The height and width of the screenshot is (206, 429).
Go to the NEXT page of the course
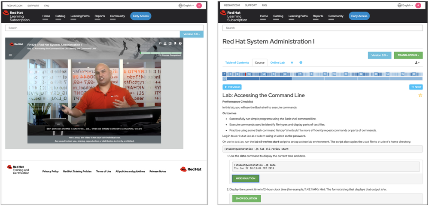pyautogui.click(x=416, y=87)
